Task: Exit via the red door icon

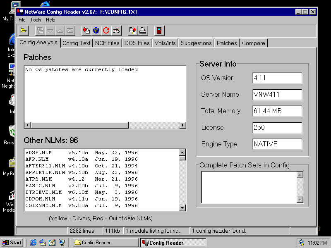Action: pos(159,31)
